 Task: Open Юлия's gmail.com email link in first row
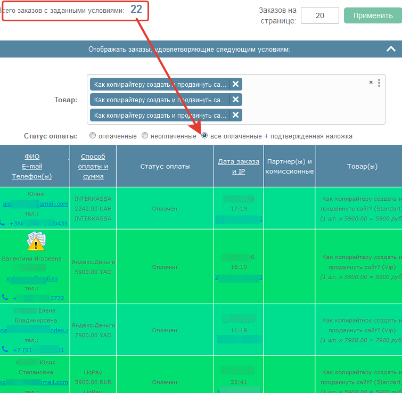[x=36, y=203]
